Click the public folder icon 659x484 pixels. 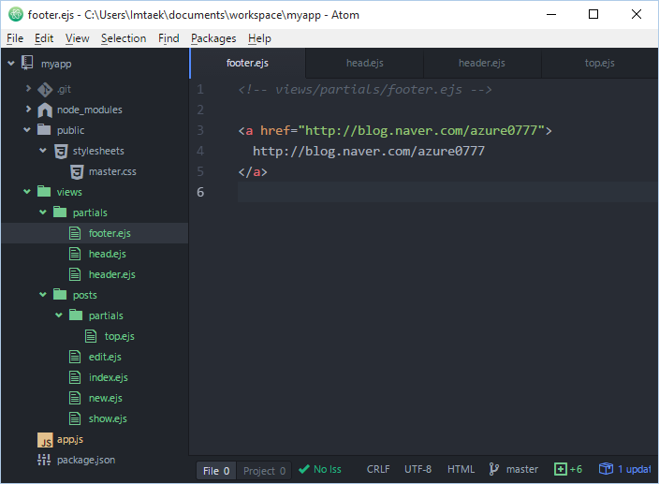pos(44,129)
